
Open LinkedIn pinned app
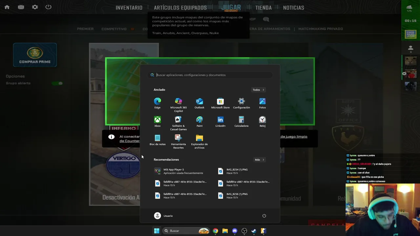click(x=220, y=122)
